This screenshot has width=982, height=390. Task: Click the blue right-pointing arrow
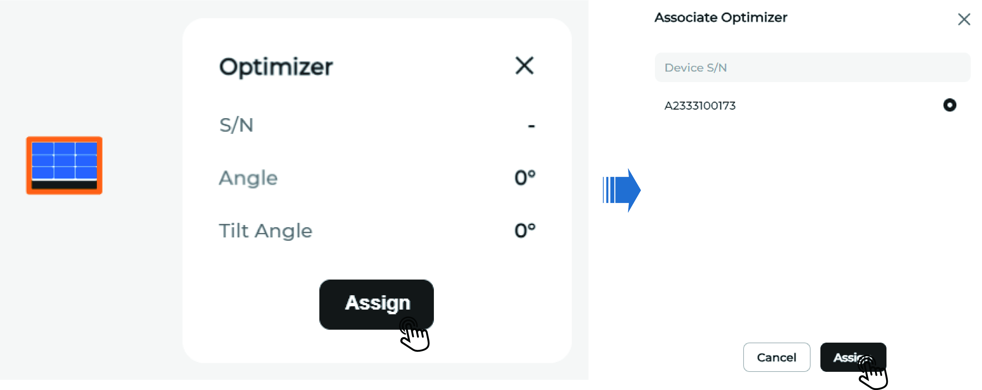coord(622,190)
